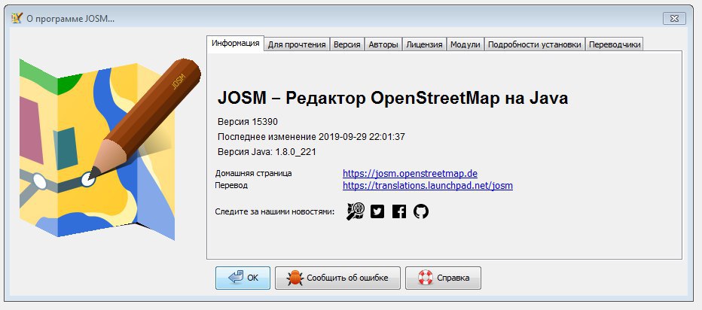Open the JOSM Facebook icon

(399, 211)
